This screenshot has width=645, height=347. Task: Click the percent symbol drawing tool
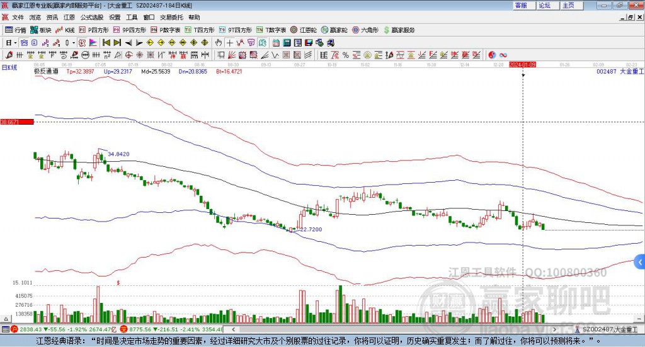click(x=346, y=55)
